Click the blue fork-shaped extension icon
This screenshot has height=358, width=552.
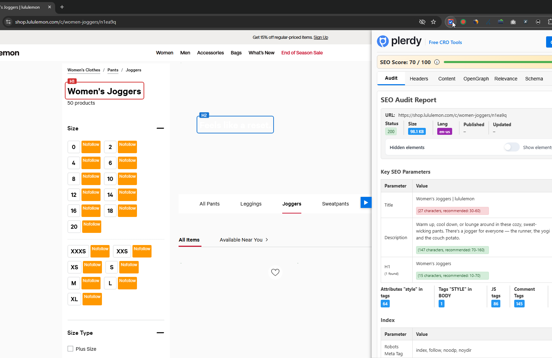pos(488,22)
